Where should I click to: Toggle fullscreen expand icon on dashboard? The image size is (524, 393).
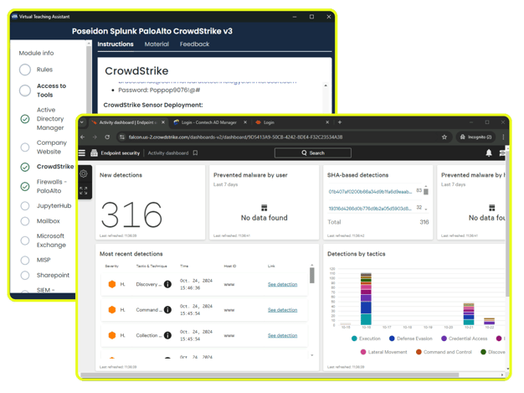click(x=84, y=191)
